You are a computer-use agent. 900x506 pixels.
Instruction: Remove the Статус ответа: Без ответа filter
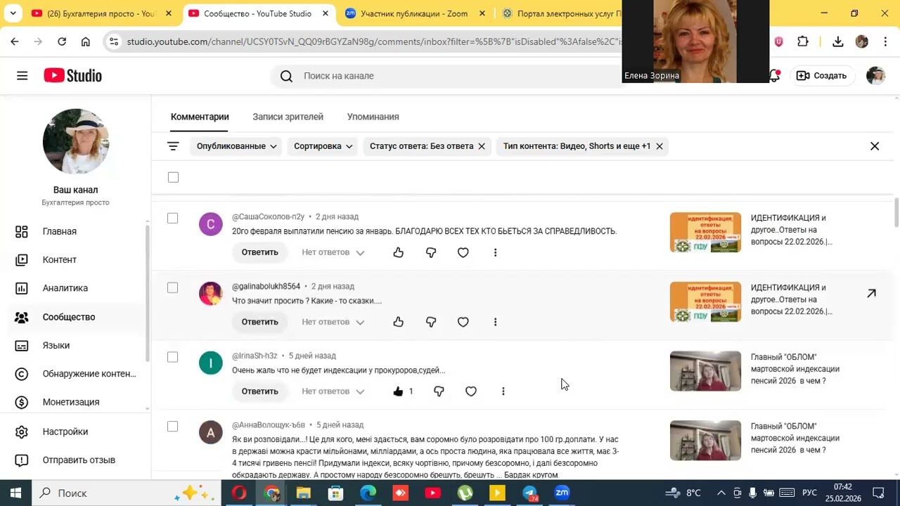[482, 146]
